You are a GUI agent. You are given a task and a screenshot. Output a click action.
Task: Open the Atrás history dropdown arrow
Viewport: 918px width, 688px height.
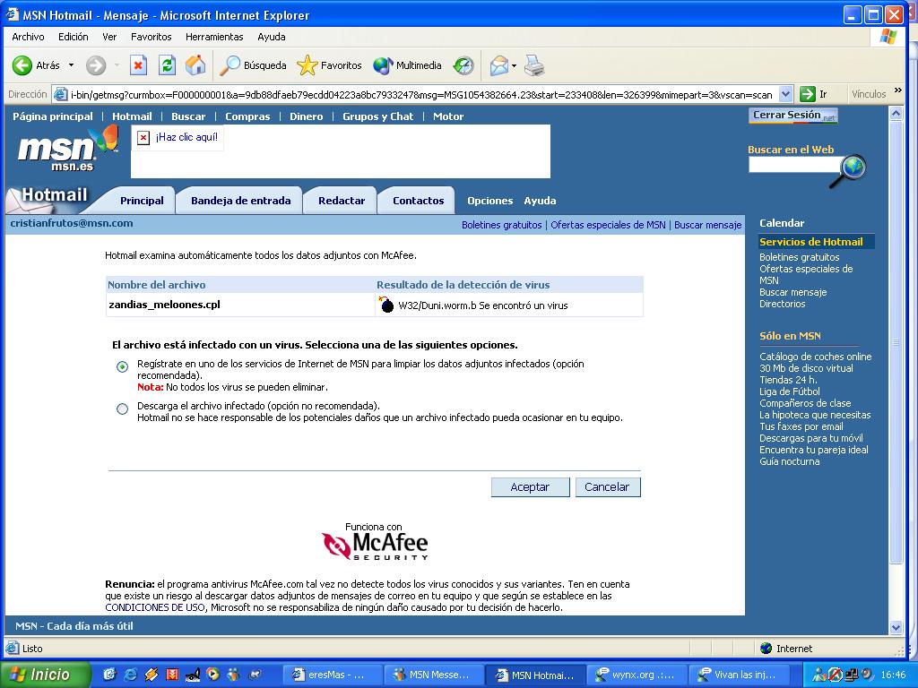click(x=71, y=65)
